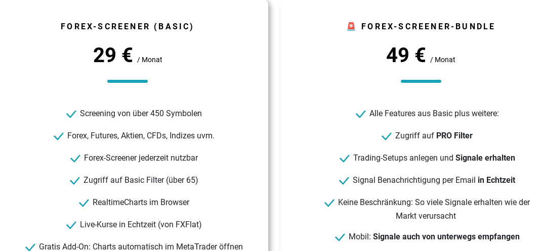542x251 pixels.
Task: Click checkmark before Mobil: Signale auch von unterwegs
Action: 340,237
